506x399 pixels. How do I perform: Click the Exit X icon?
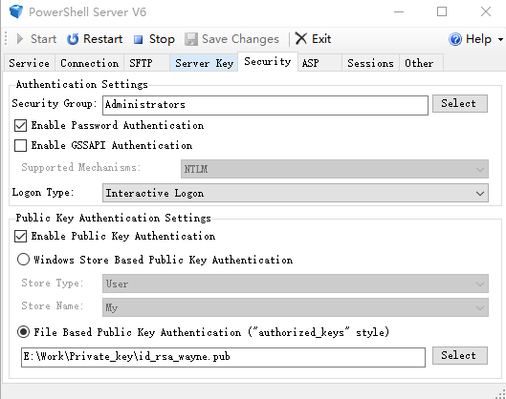coord(300,38)
